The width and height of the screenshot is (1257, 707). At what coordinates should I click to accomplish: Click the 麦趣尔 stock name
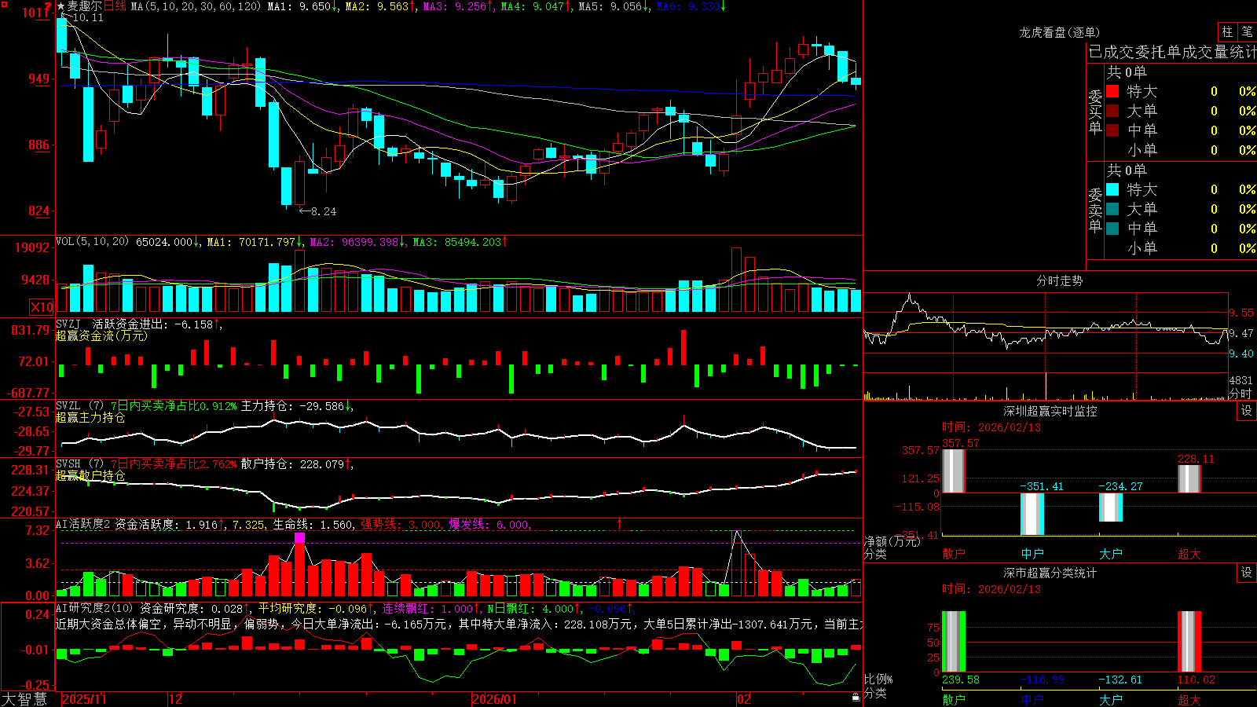point(85,6)
